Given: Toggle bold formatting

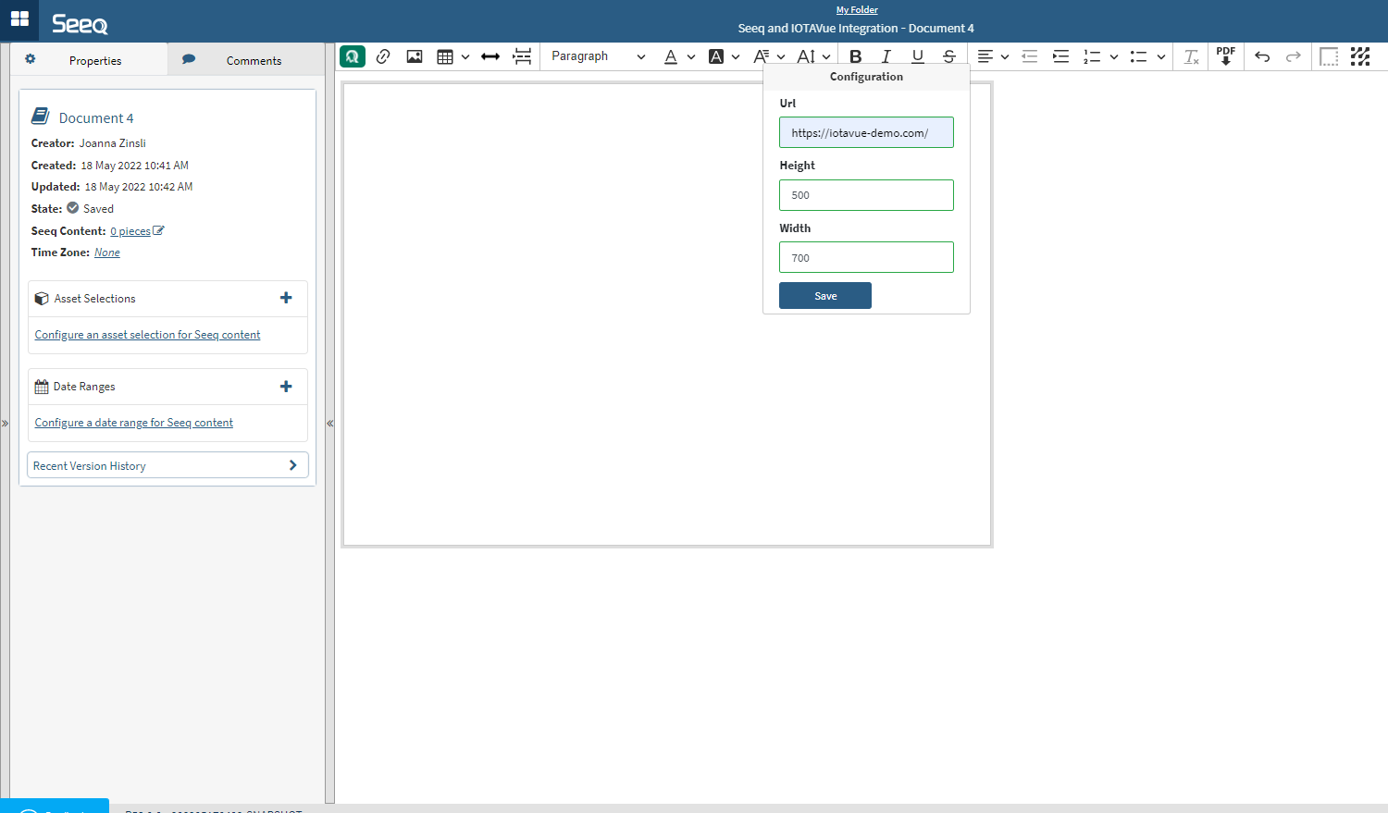Looking at the screenshot, I should [x=855, y=56].
